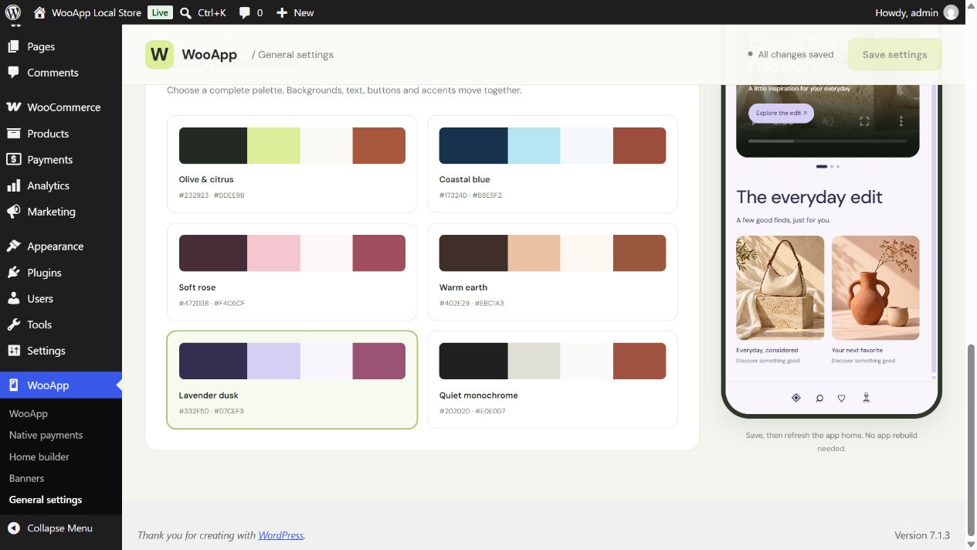This screenshot has height=550, width=977.
Task: Open WooApp submenu item under WooApp
Action: [29, 413]
